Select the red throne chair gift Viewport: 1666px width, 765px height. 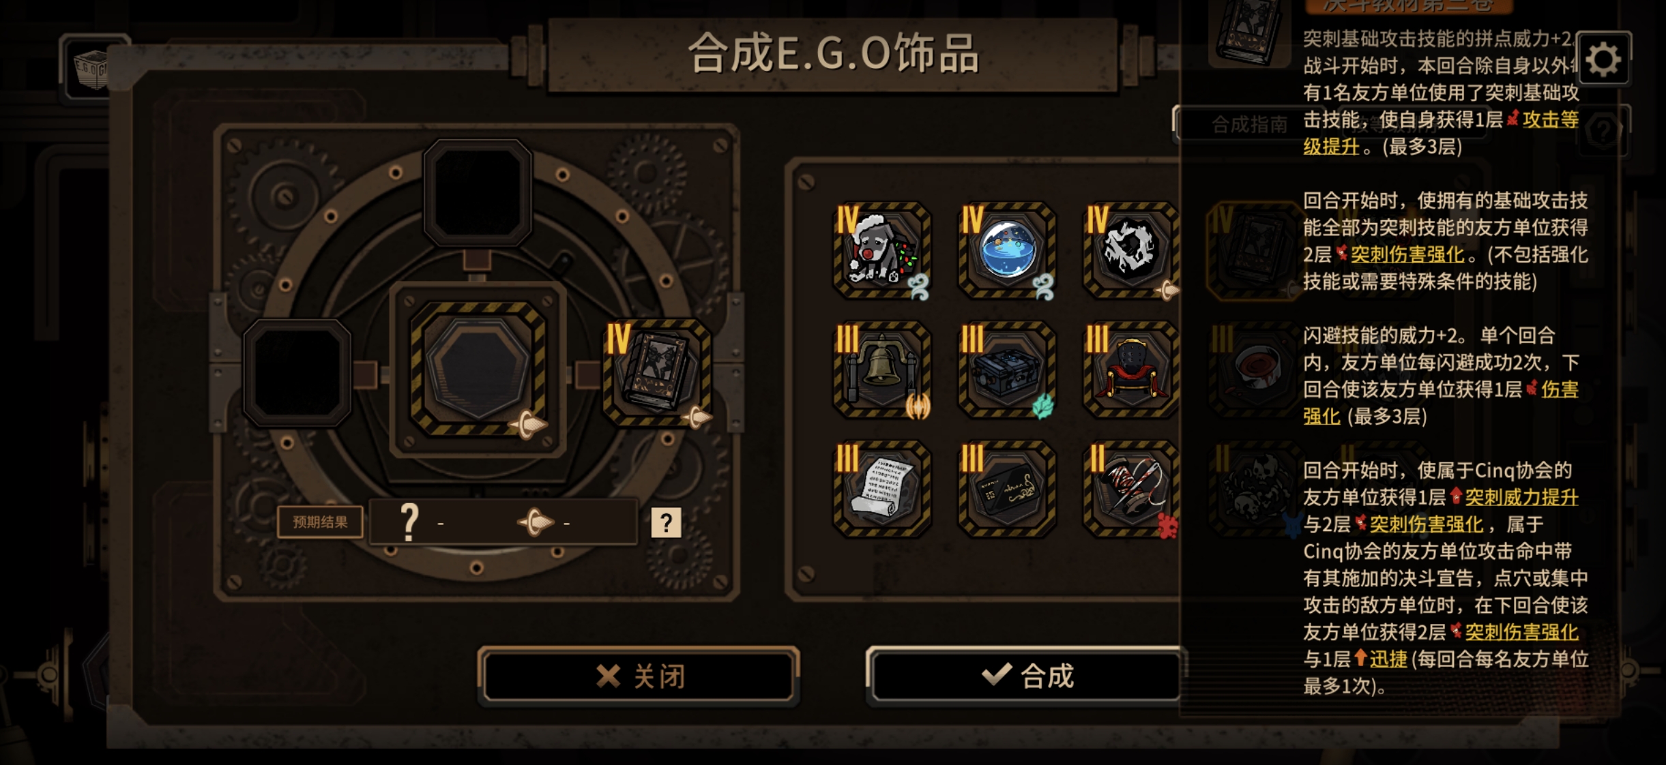pos(1131,370)
